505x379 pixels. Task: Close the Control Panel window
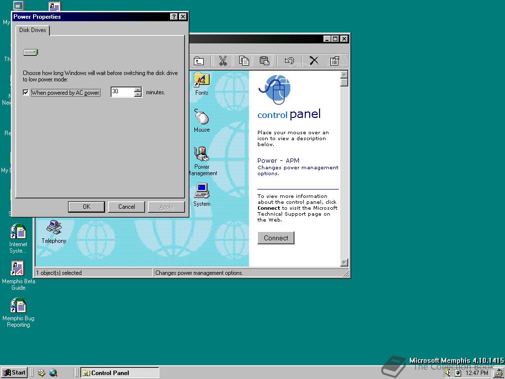[344, 38]
